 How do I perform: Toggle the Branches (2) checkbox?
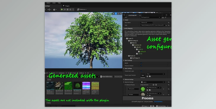133,45
